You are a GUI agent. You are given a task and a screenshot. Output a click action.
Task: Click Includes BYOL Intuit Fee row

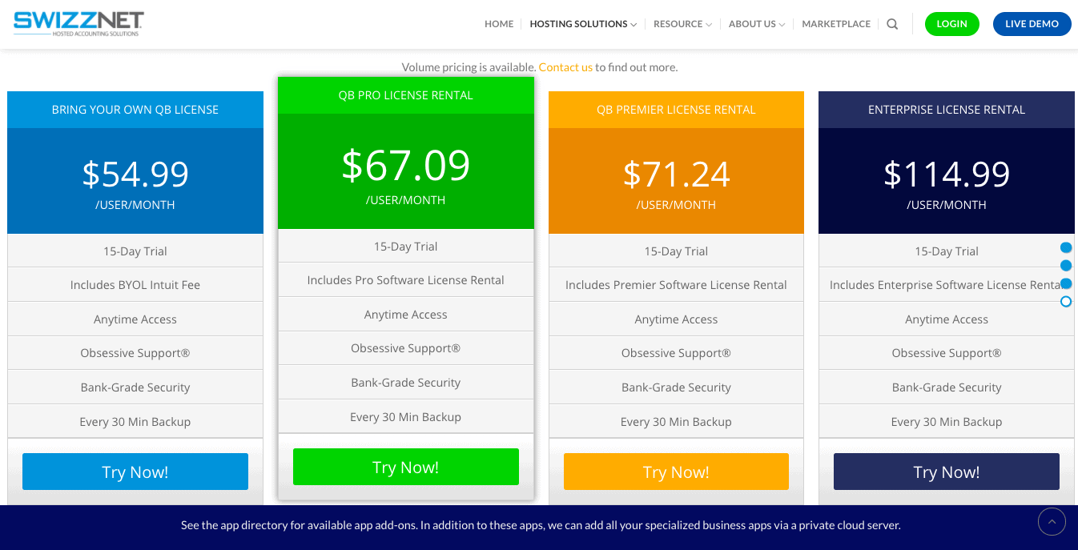[x=135, y=285]
